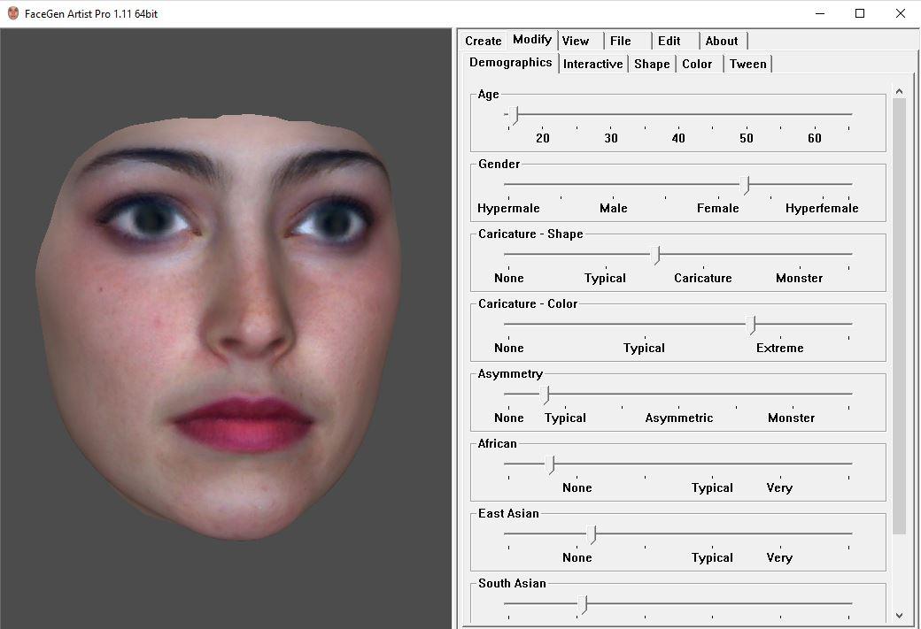Open the View tab
The image size is (921, 629).
pos(576,41)
